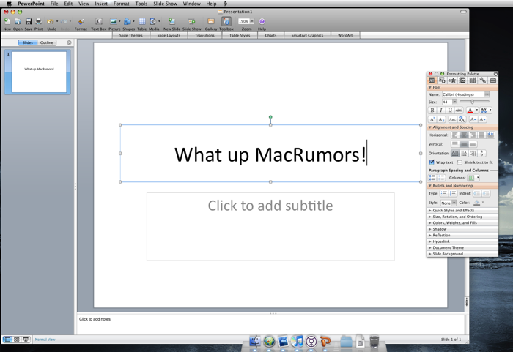This screenshot has height=352, width=513.
Task: Start the Slide Show from the toolbar
Action: coord(192,21)
